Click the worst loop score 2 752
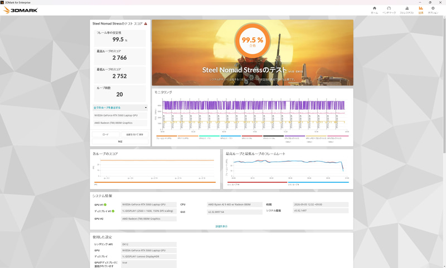Image resolution: width=446 pixels, height=268 pixels. click(119, 76)
